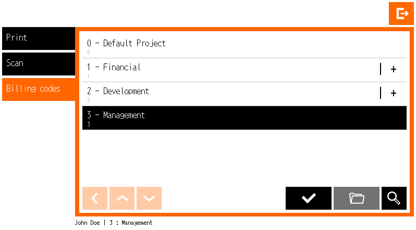Select the Billing codes tab
The height and width of the screenshot is (230, 416).
coord(39,89)
